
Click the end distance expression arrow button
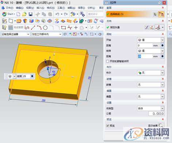(163, 56)
